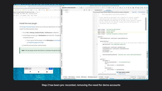Click the locate target icon in Project panel
The height and width of the screenshot is (91, 162).
pos(84,10)
